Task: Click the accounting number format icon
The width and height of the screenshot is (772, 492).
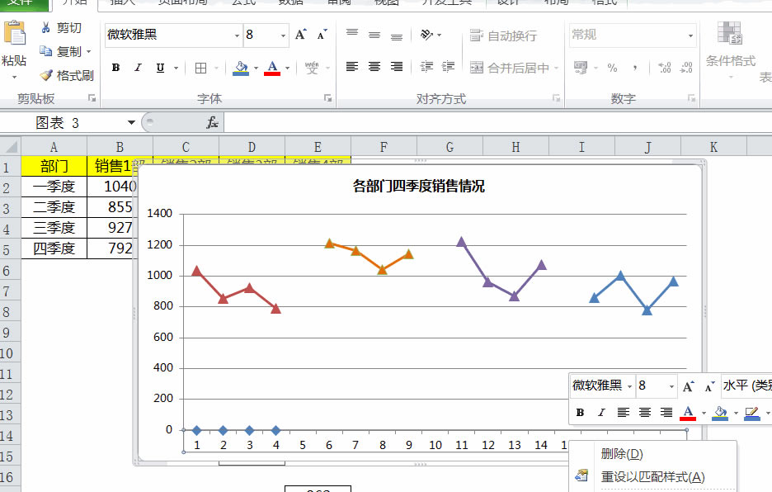Action: tap(581, 68)
